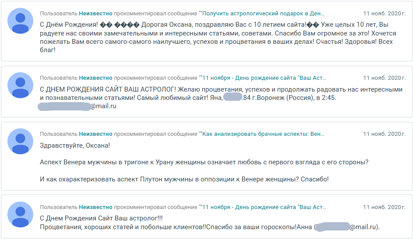Click avatar icon of the Яна Воронеж comment

[20, 85]
